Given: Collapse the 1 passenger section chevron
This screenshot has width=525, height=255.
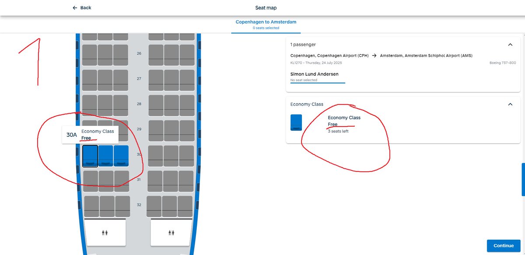Looking at the screenshot, I should [x=510, y=45].
